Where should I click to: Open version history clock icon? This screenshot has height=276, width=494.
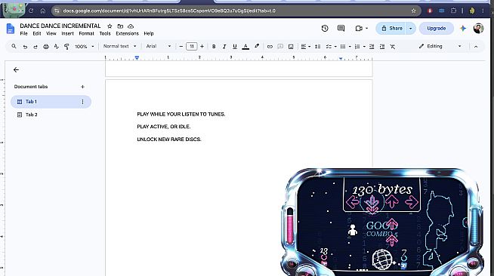coord(325,29)
